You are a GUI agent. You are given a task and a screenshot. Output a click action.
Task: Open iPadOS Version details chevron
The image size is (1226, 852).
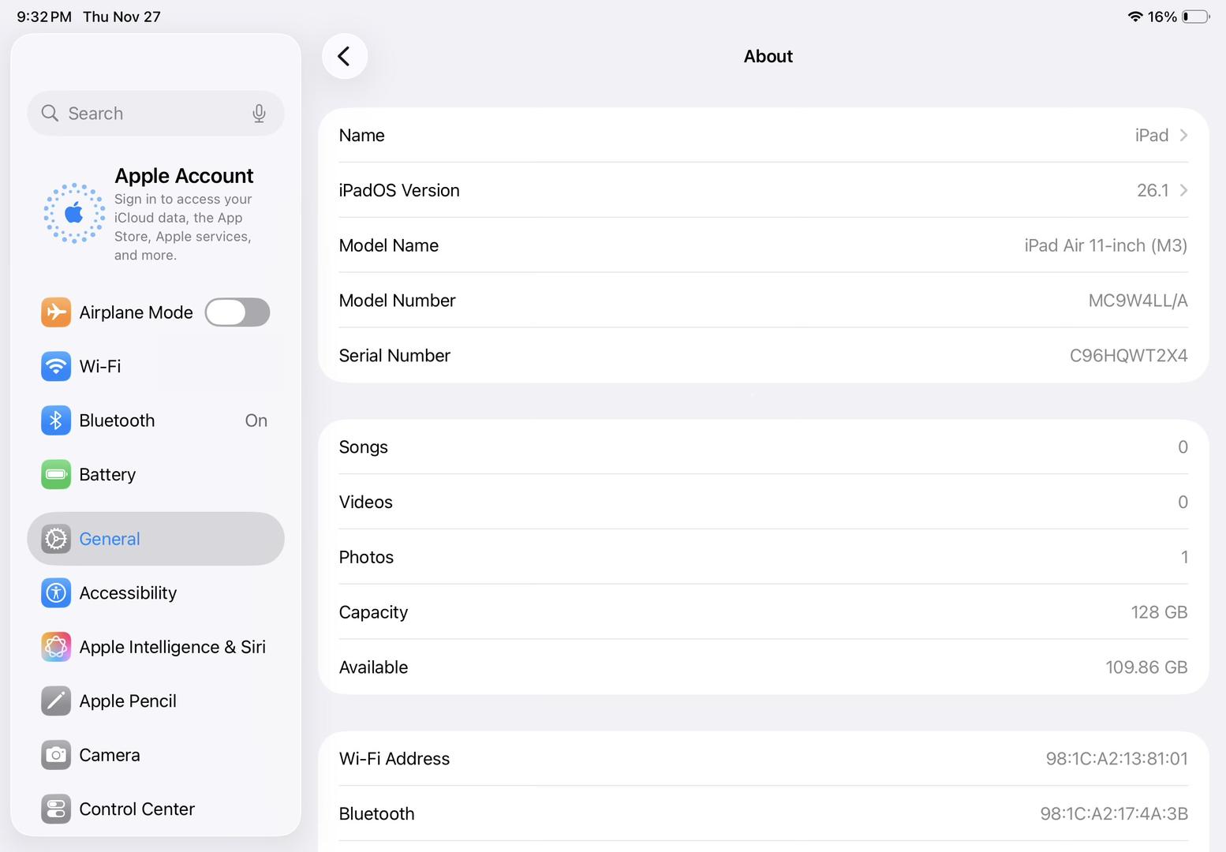click(x=1183, y=190)
